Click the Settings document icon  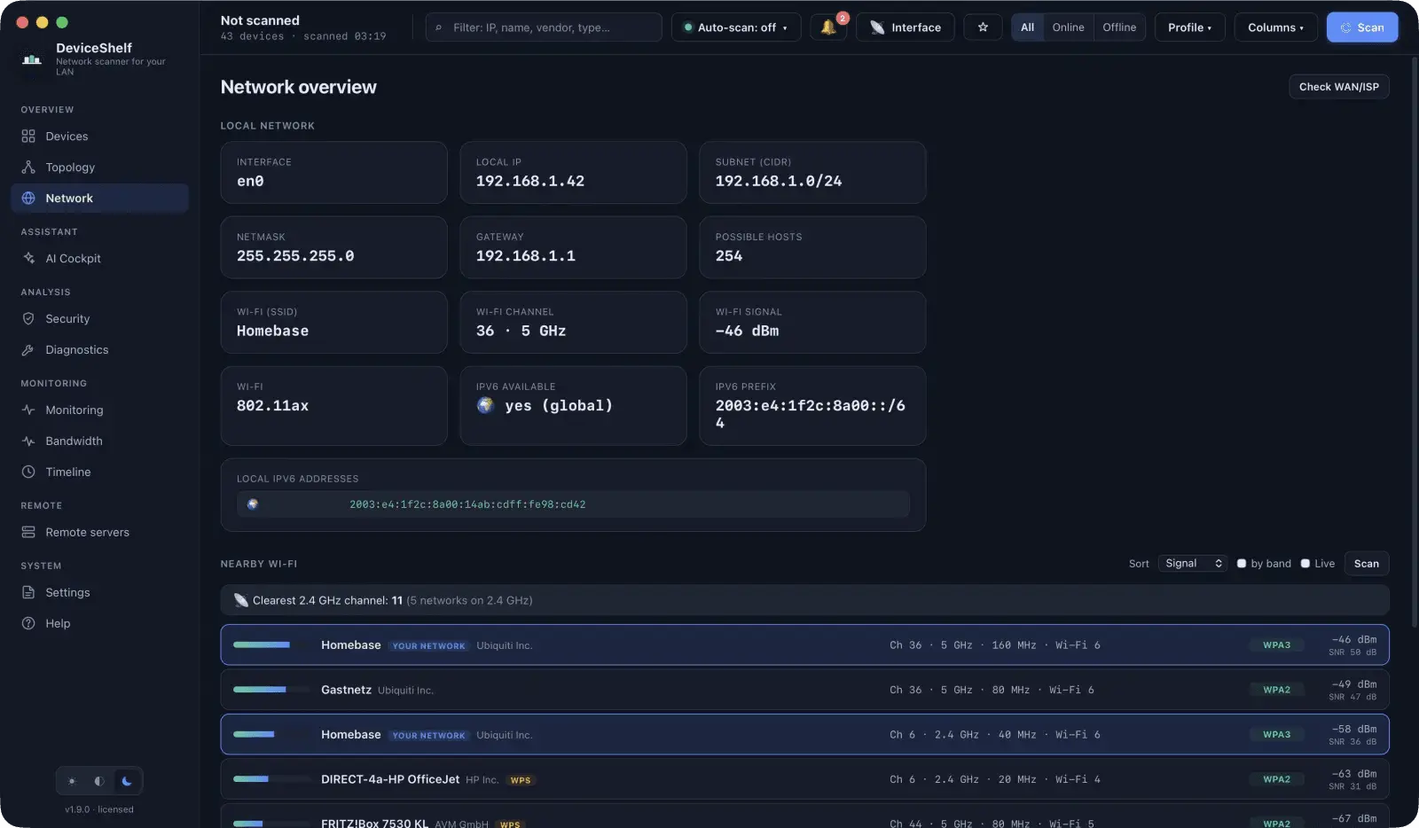(x=28, y=593)
